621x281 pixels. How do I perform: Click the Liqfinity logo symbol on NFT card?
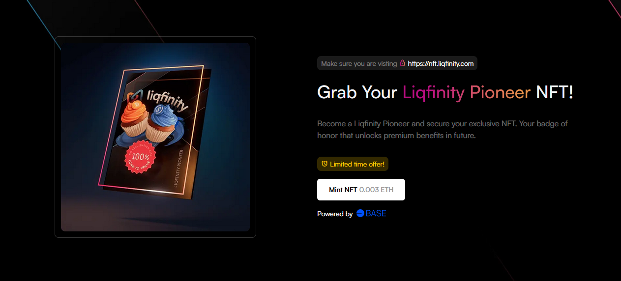[x=135, y=96]
